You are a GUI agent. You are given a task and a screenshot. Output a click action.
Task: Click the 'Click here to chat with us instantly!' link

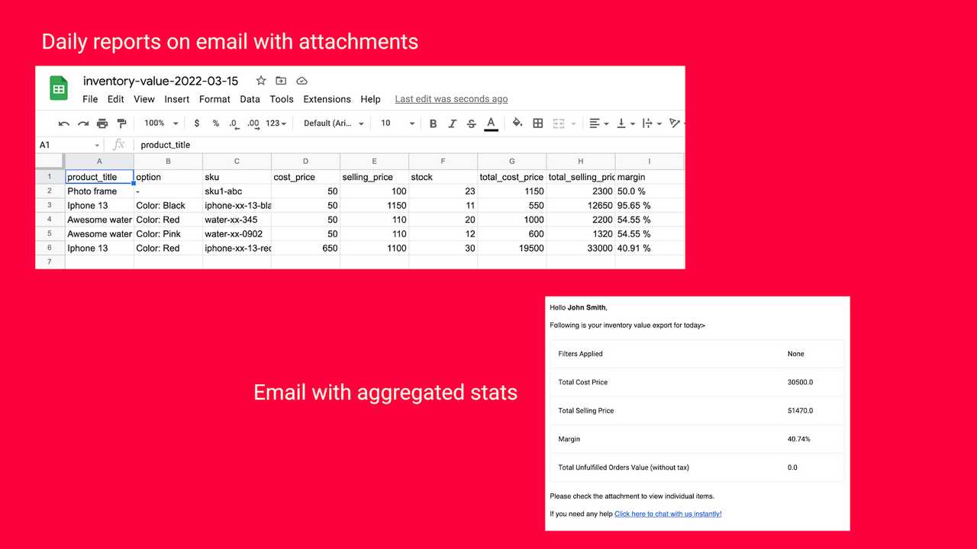point(668,514)
